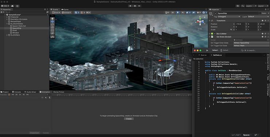Viewport: 270px width, 137px height.
Task: Open the Layer Default dropdown in Inspector
Action: [x=258, y=17]
